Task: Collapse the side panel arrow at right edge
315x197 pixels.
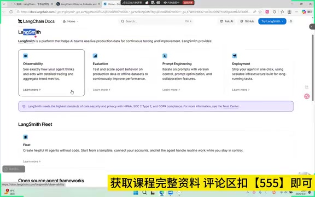Action: [312, 26]
